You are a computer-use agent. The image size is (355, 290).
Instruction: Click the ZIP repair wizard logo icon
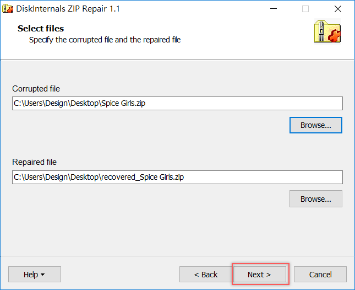327,31
